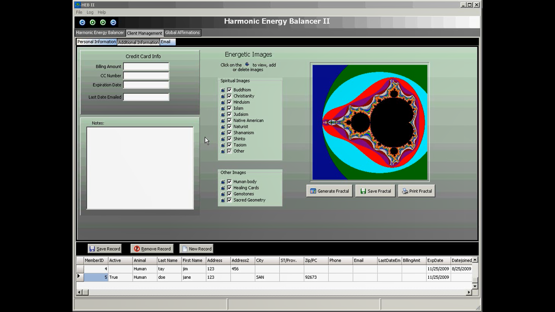Image resolution: width=555 pixels, height=312 pixels.
Task: Disable the Healing Cards checkbox
Action: [x=229, y=188]
